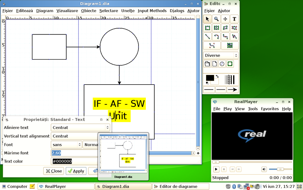Open the Obiecte menu in Dia

tap(88, 11)
